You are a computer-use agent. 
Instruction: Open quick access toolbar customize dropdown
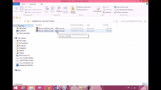20,18
